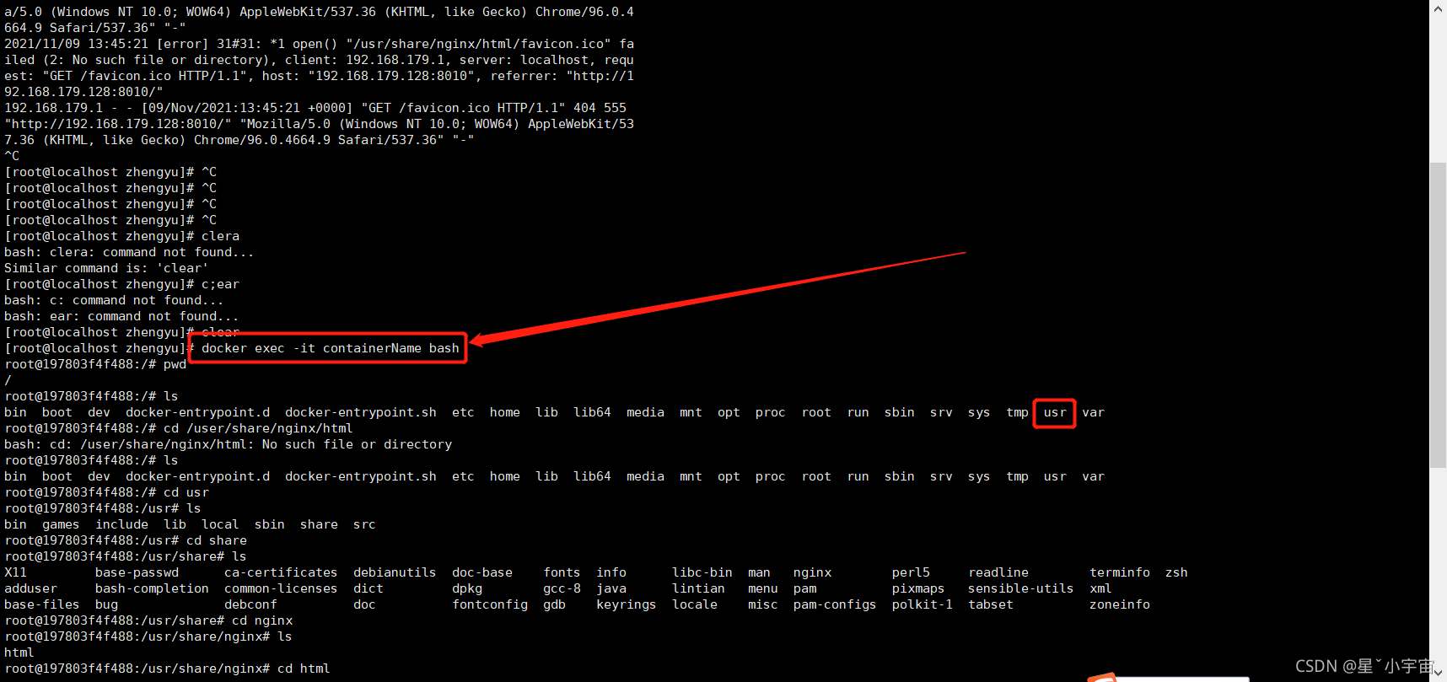Viewport: 1447px width, 682px height.
Task: Click the 'base-passwd' directory name
Action: coord(137,572)
